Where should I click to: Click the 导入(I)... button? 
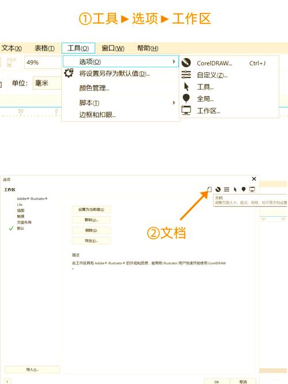click(x=32, y=370)
